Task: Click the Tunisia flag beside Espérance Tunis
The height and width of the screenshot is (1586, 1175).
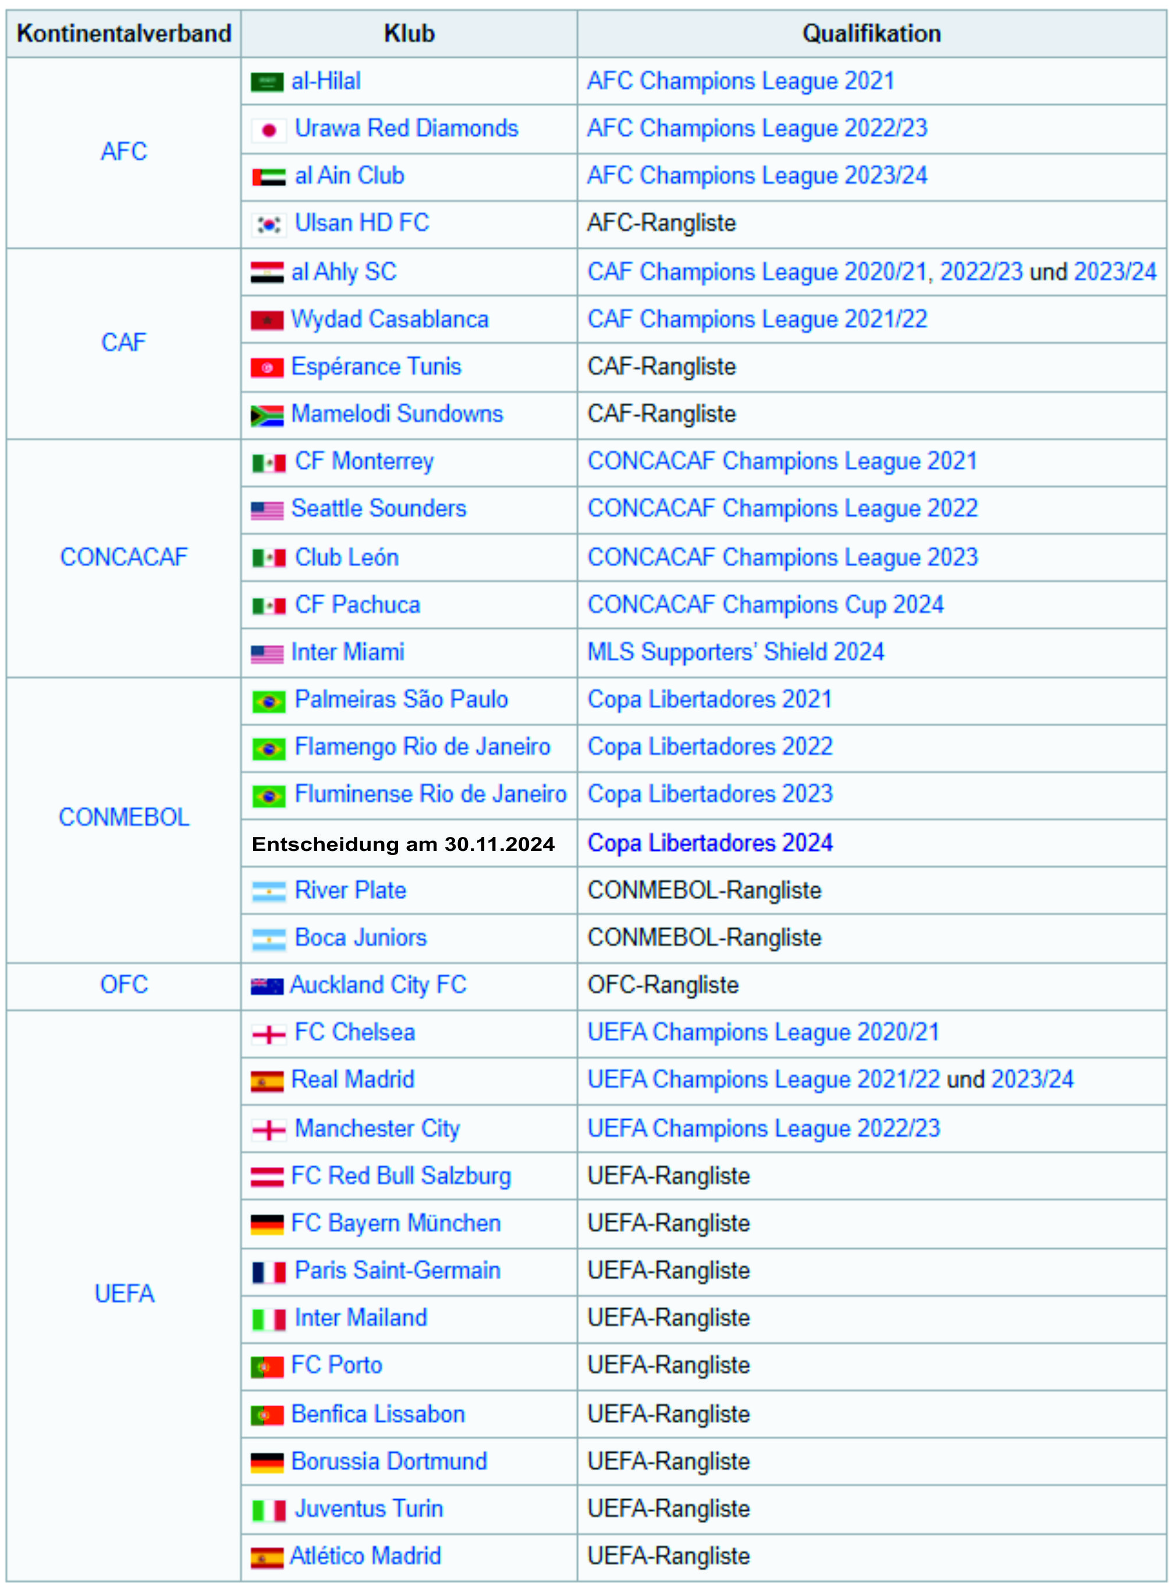Action: (268, 368)
